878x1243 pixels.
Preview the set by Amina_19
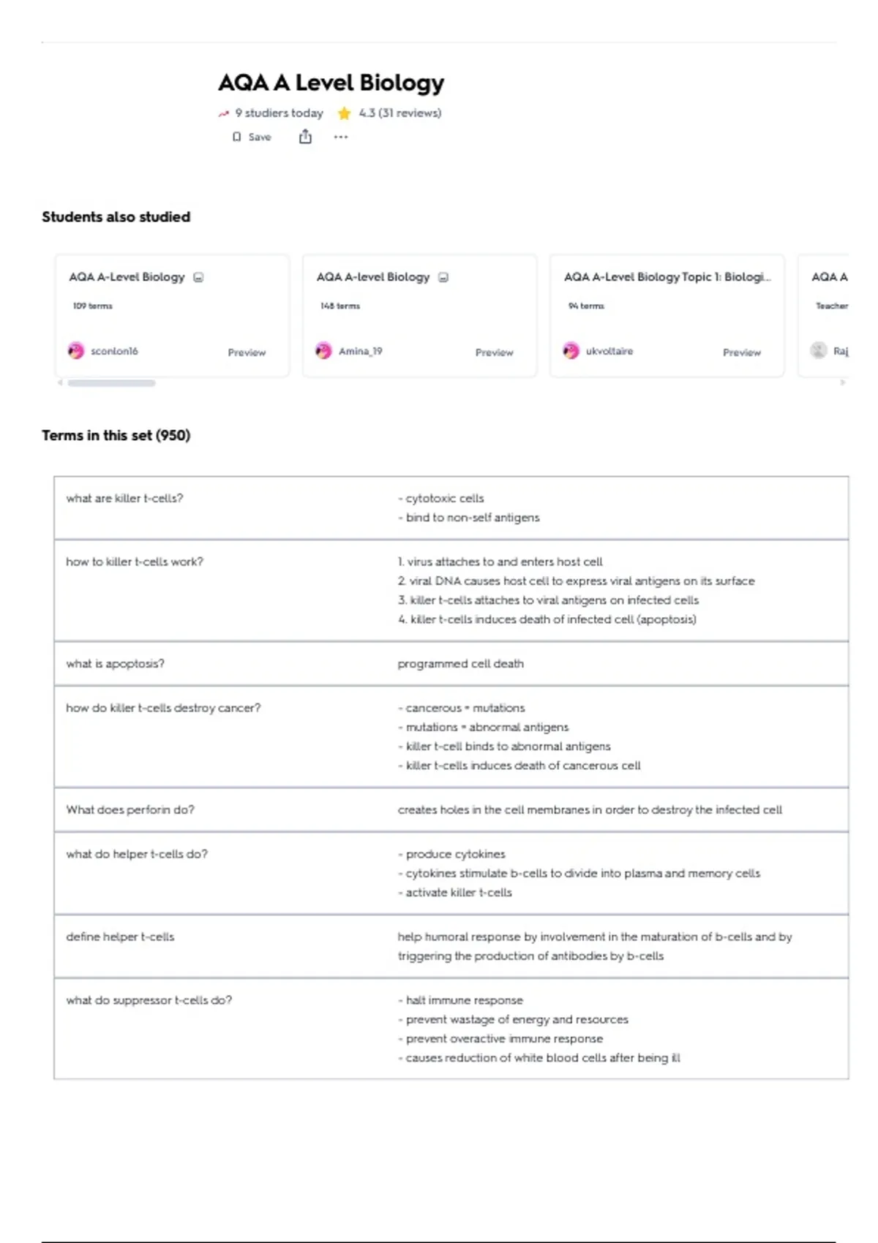(x=494, y=352)
